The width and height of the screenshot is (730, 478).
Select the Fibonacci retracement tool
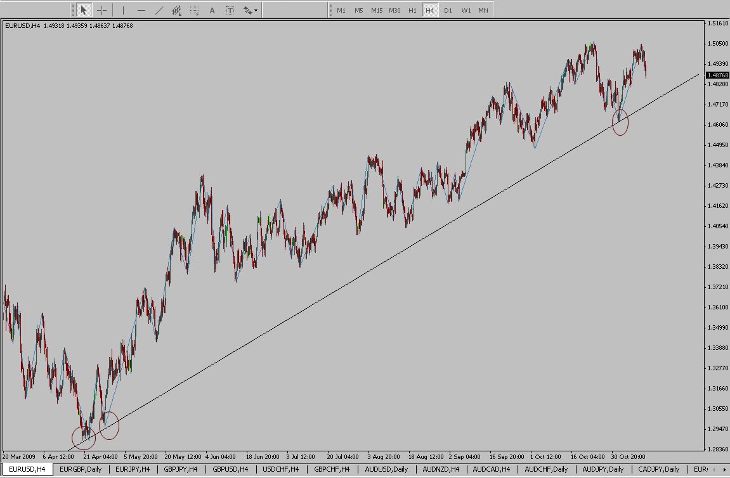pyautogui.click(x=195, y=10)
